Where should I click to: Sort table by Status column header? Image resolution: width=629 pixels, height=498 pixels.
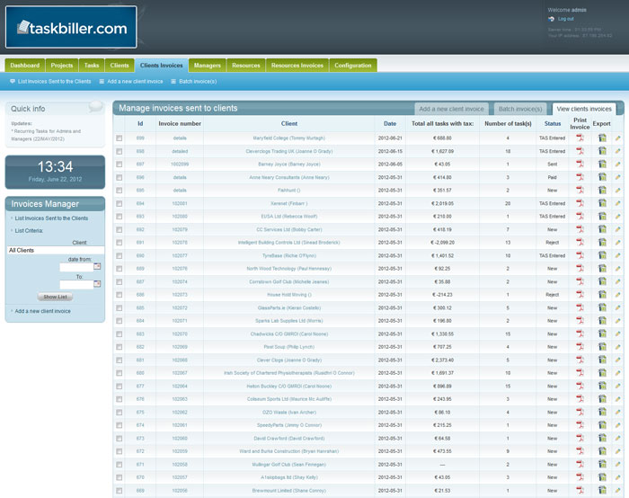(553, 123)
